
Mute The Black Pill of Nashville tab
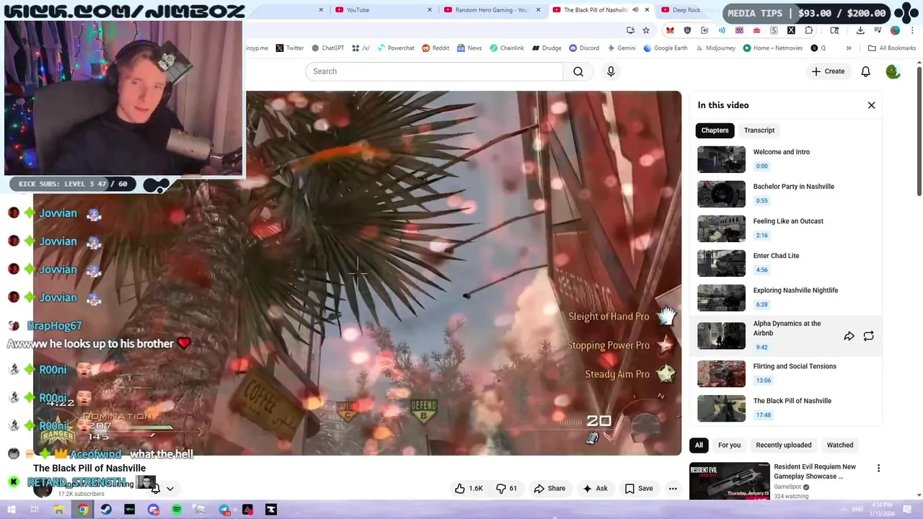click(635, 10)
